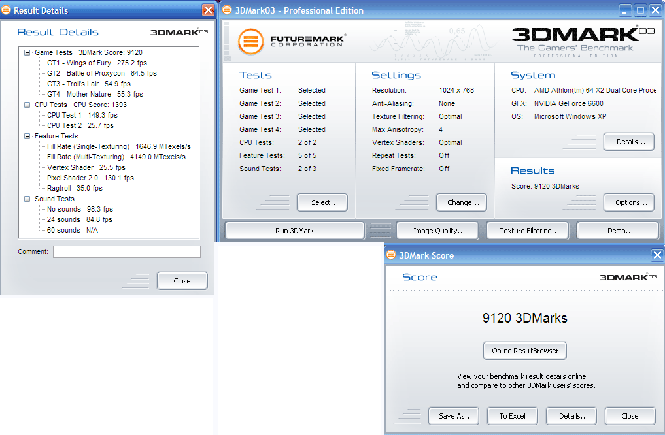Export results with To Excel button
This screenshot has width=665, height=435.
(513, 416)
